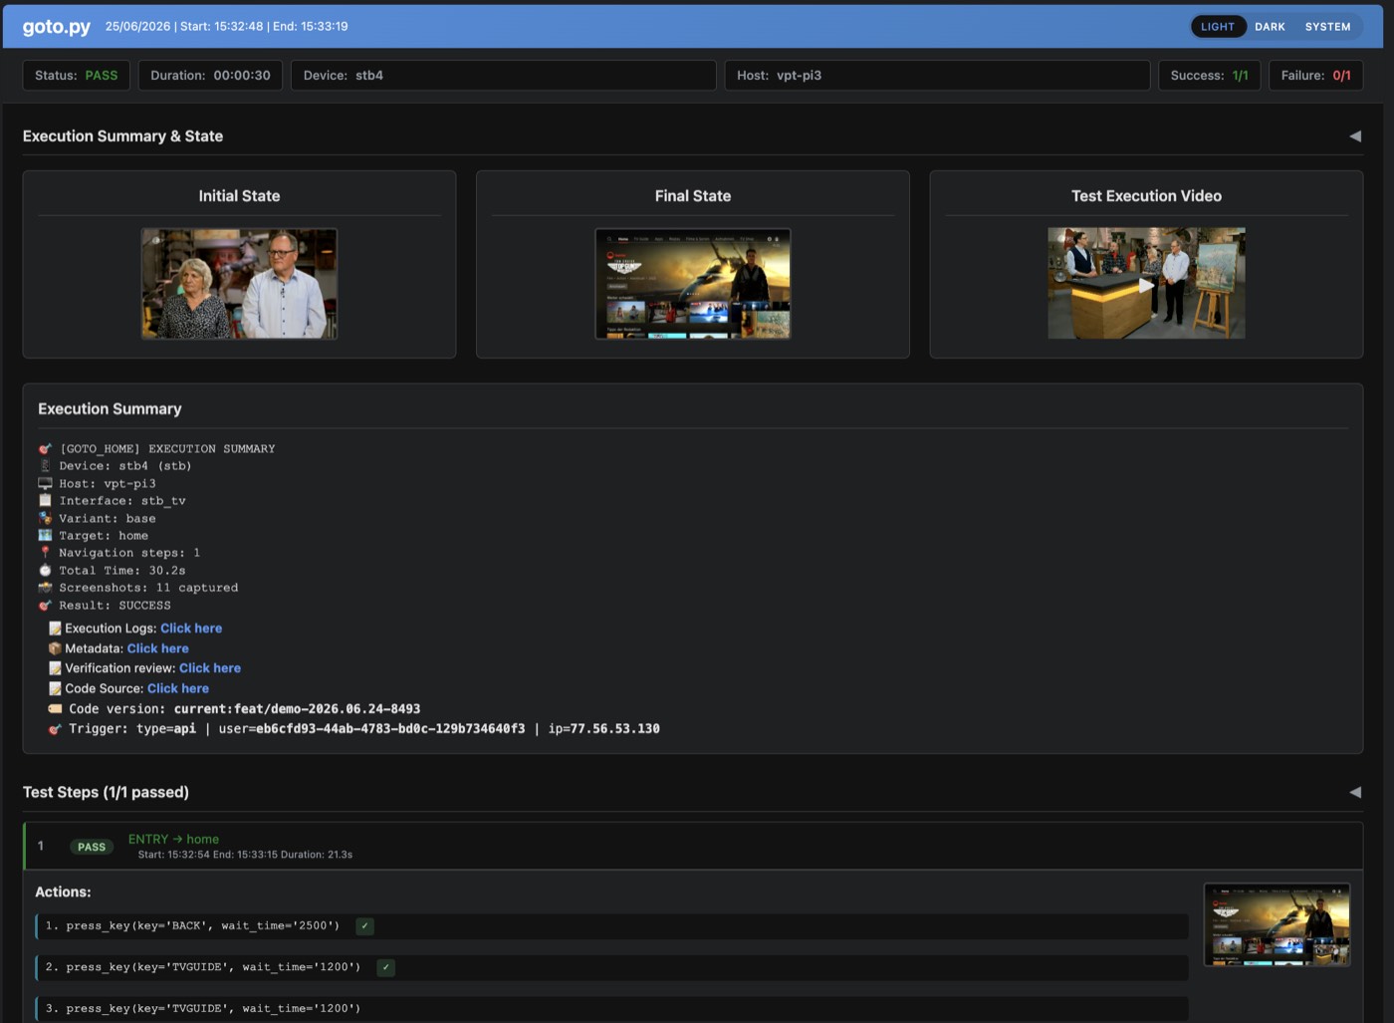
Task: Open the Final State screenshot thumbnail
Action: [693, 284]
